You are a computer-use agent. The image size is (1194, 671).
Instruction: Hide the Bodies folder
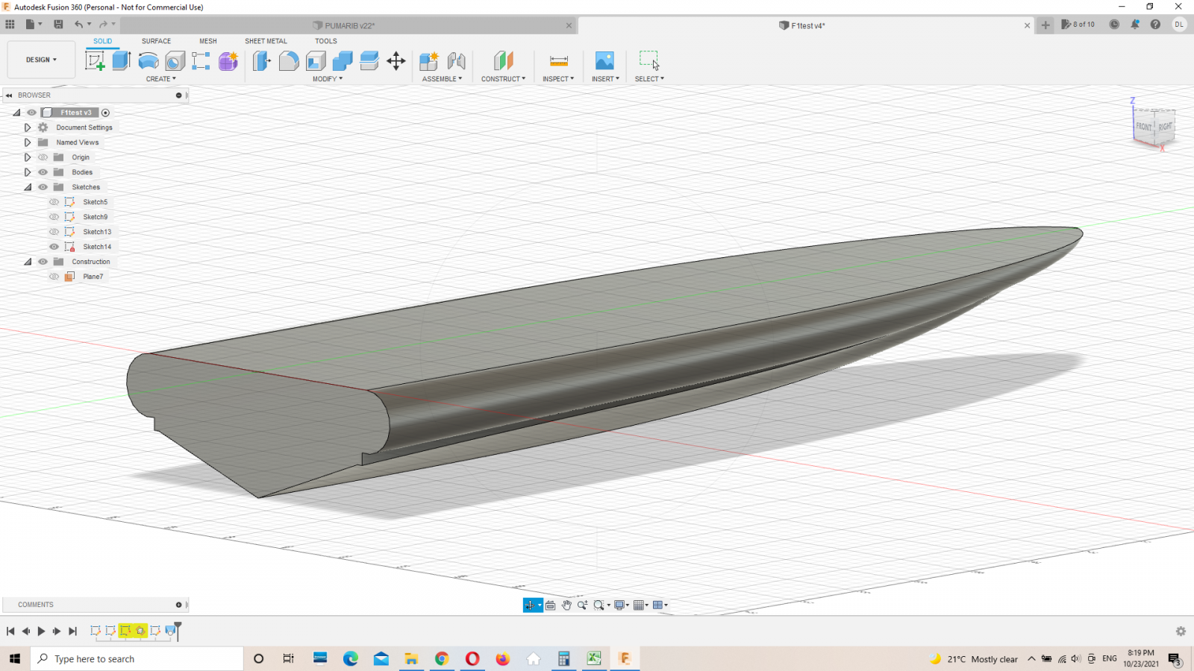coord(43,172)
